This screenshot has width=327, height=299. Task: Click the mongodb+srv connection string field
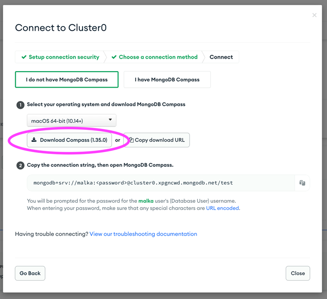pos(161,183)
